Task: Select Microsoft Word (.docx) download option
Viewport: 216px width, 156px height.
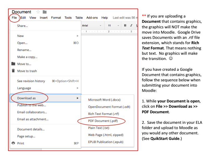Action: click(104, 100)
